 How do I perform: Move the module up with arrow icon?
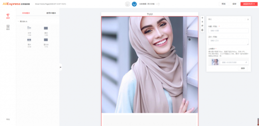click(x=202, y=18)
